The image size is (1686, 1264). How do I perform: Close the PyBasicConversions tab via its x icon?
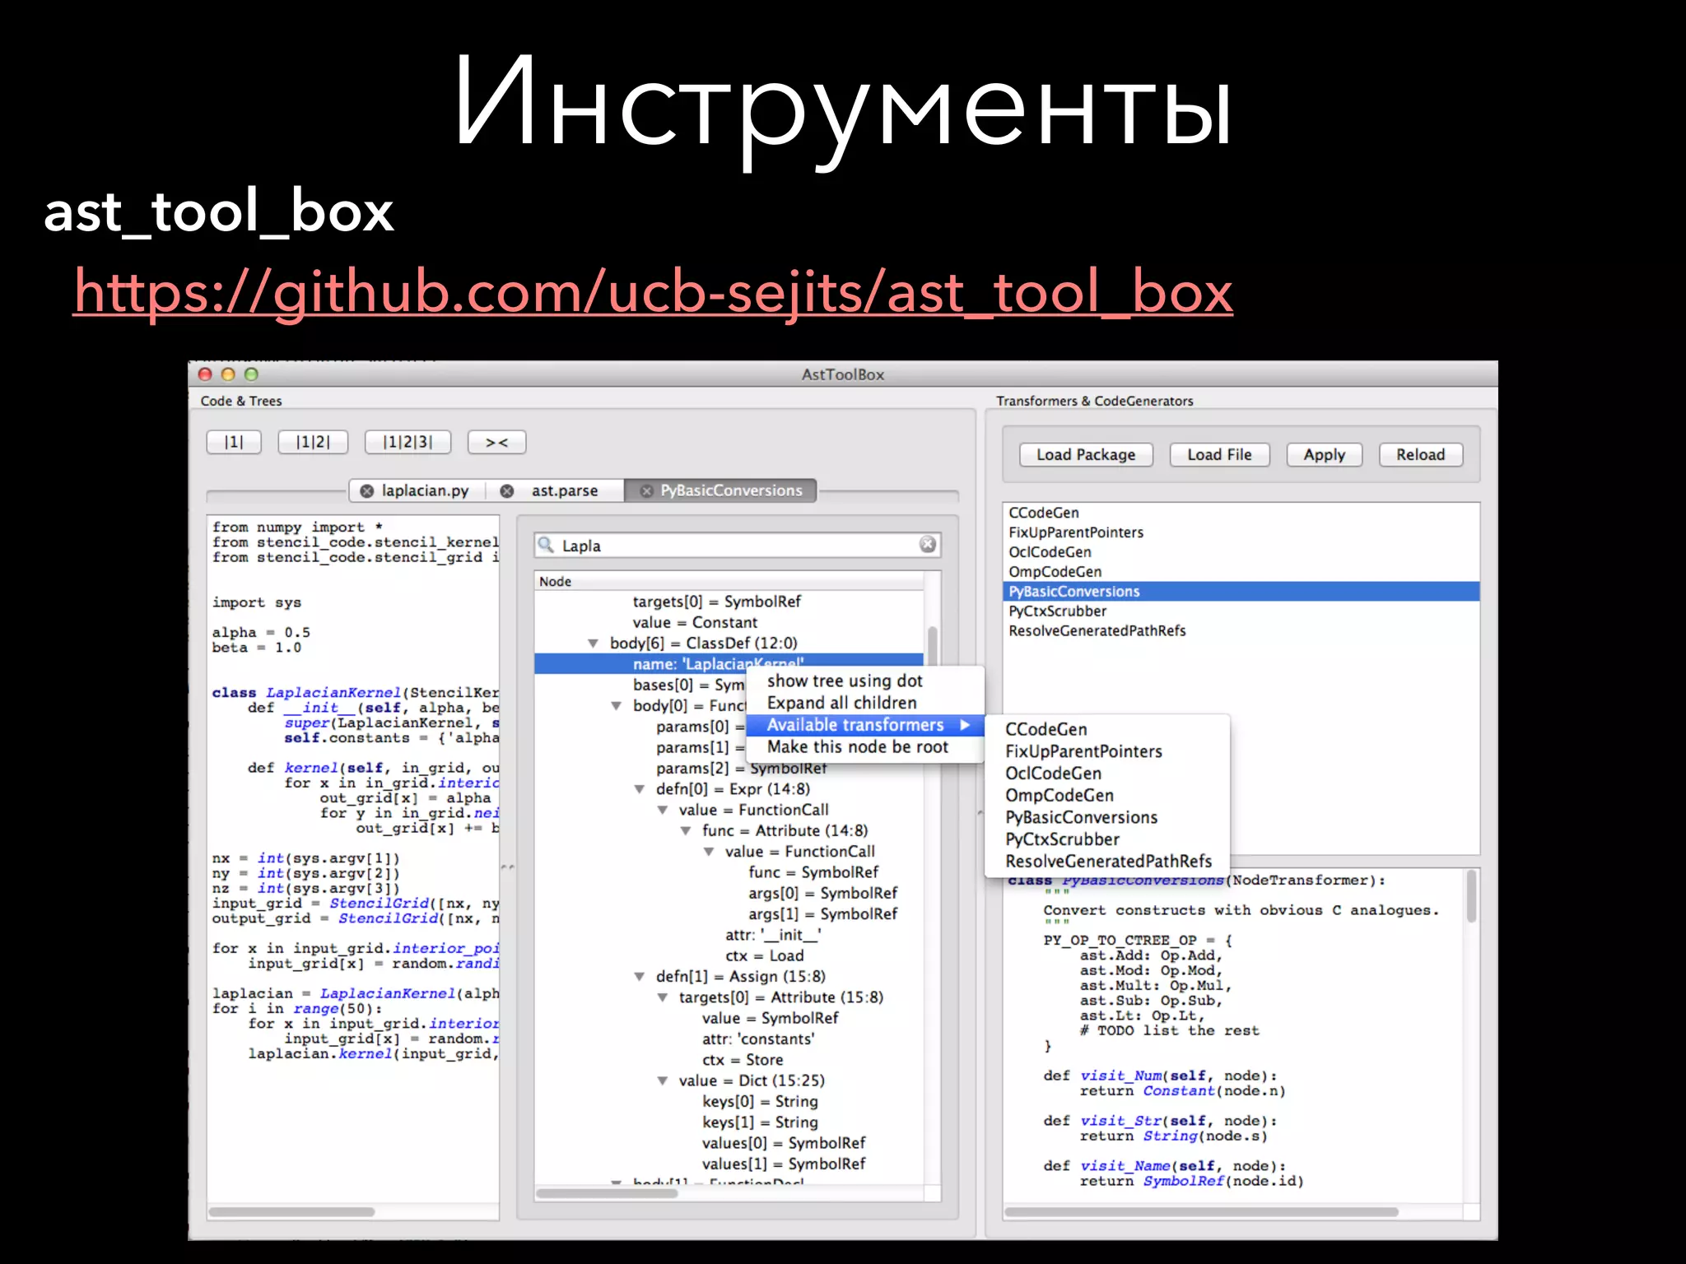[646, 490]
